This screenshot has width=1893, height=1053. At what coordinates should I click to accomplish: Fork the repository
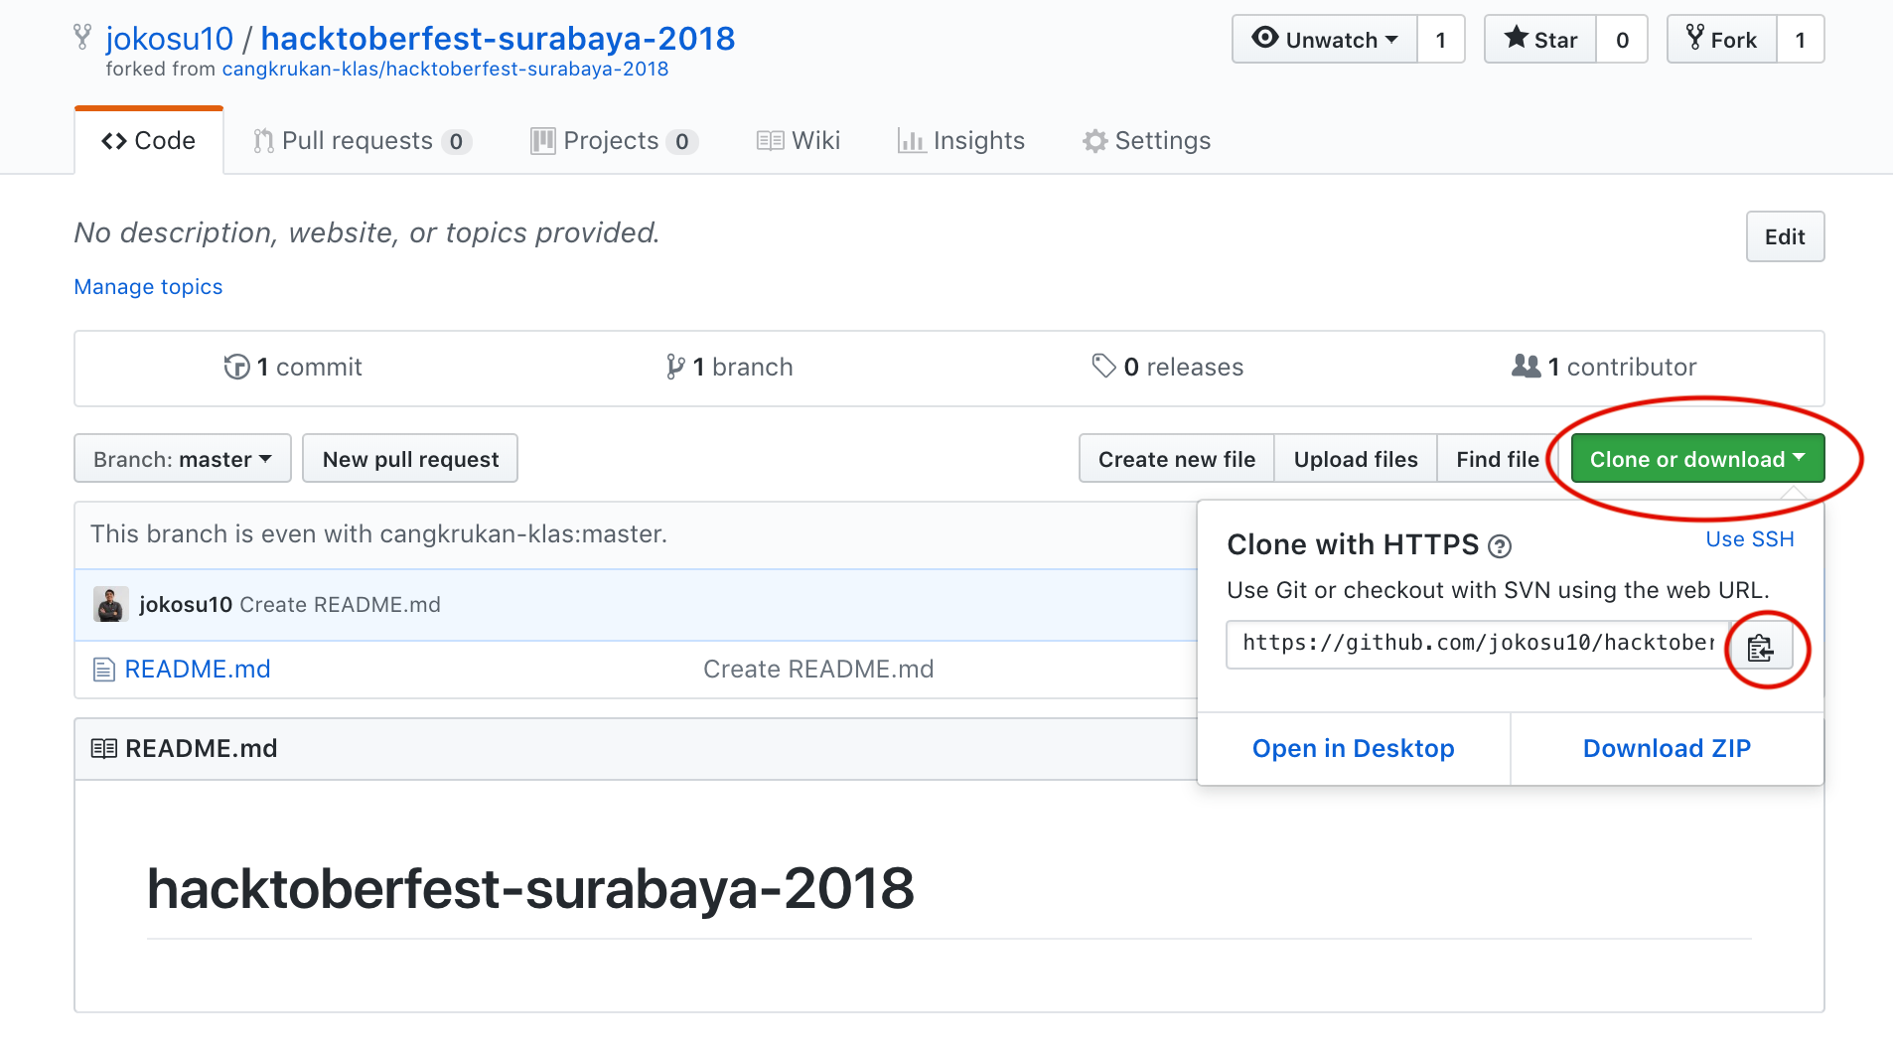click(1722, 40)
